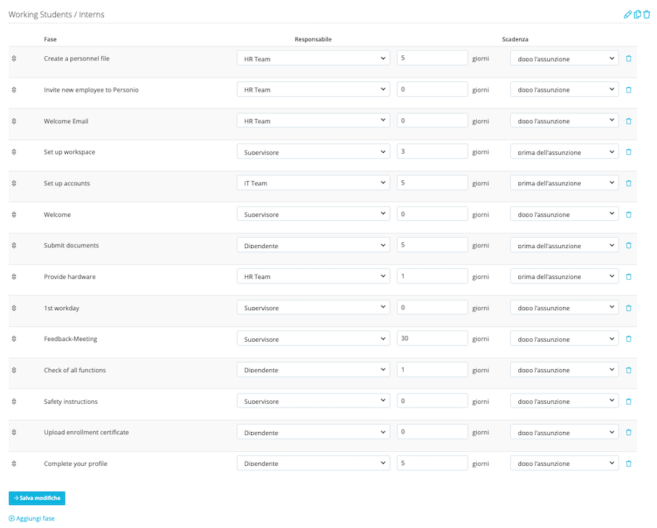Delete the Welcome Email step
This screenshot has height=528, width=657.
(x=629, y=121)
